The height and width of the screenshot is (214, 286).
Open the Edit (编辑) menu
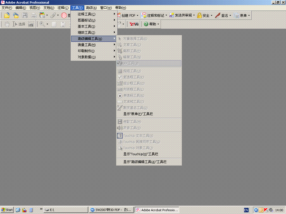coord(21,8)
